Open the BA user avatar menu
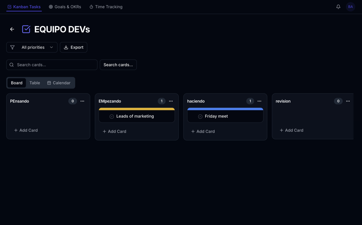This screenshot has height=225, width=362. [350, 7]
